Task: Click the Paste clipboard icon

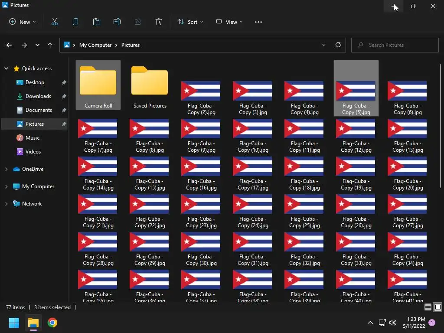Action: pos(96,22)
